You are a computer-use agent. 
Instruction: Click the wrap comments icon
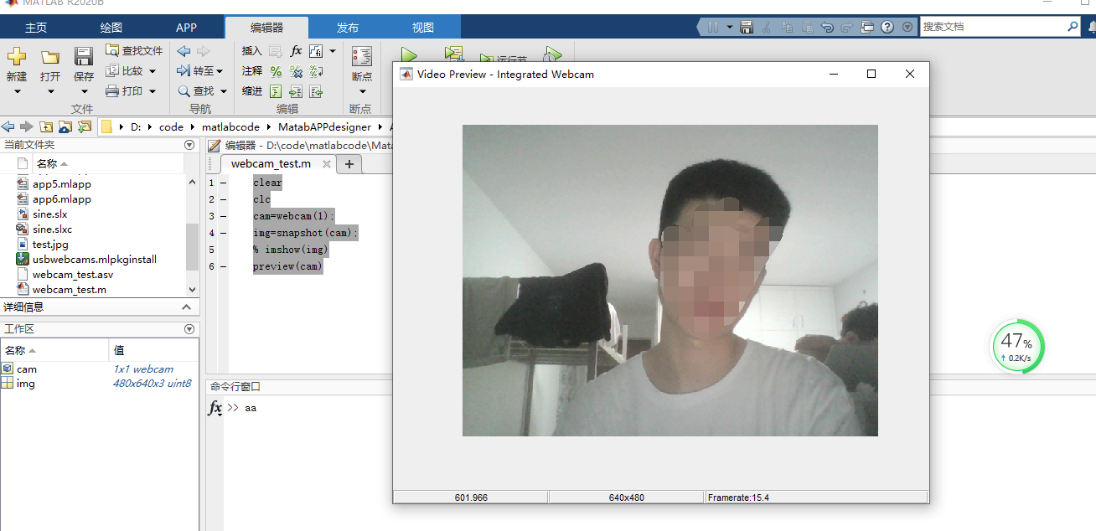(316, 71)
